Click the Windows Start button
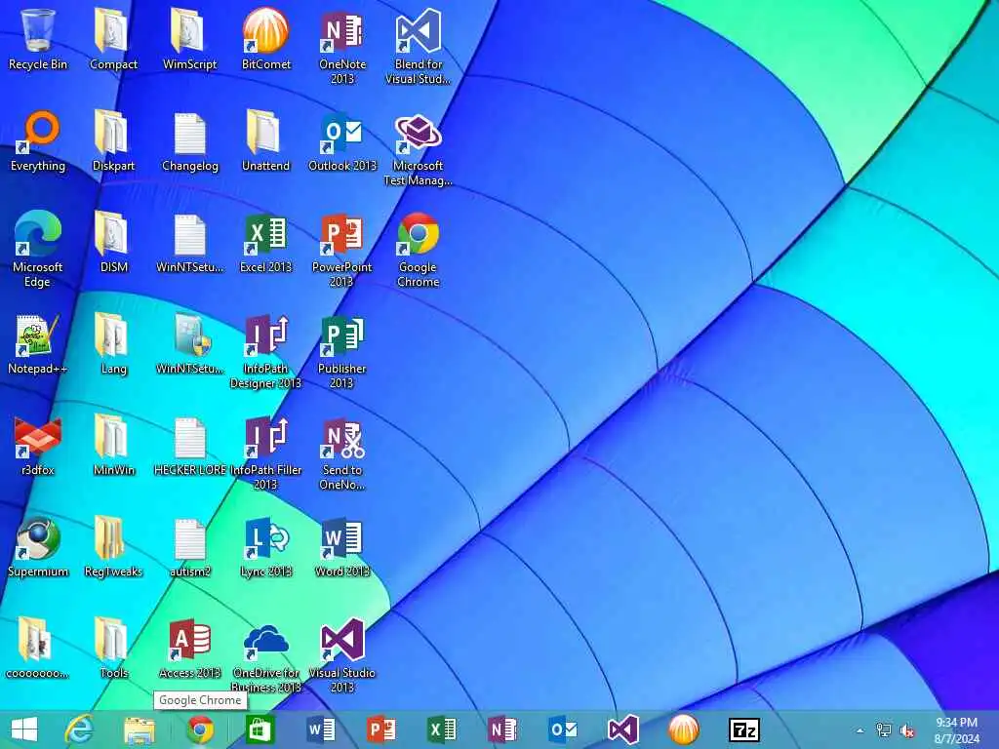 24,729
